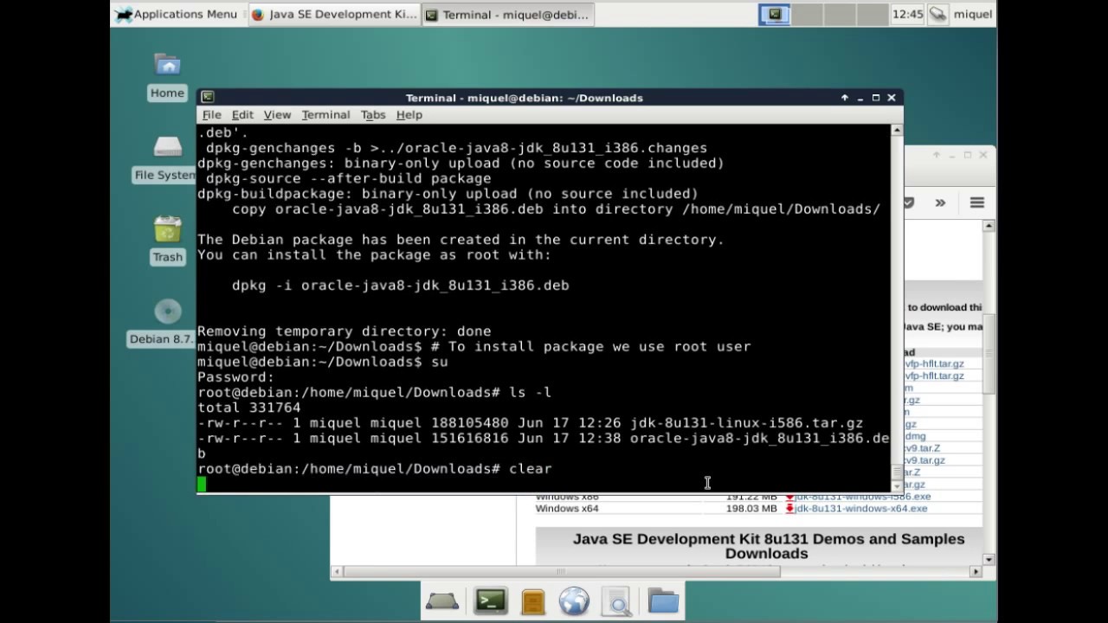Open the home folder dock icon
The width and height of the screenshot is (1108, 623).
[663, 601]
